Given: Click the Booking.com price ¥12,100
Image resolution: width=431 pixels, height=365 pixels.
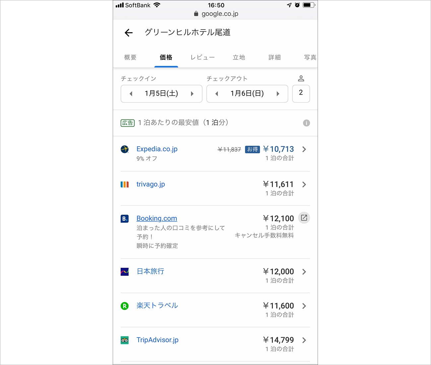Looking at the screenshot, I should click(x=278, y=219).
